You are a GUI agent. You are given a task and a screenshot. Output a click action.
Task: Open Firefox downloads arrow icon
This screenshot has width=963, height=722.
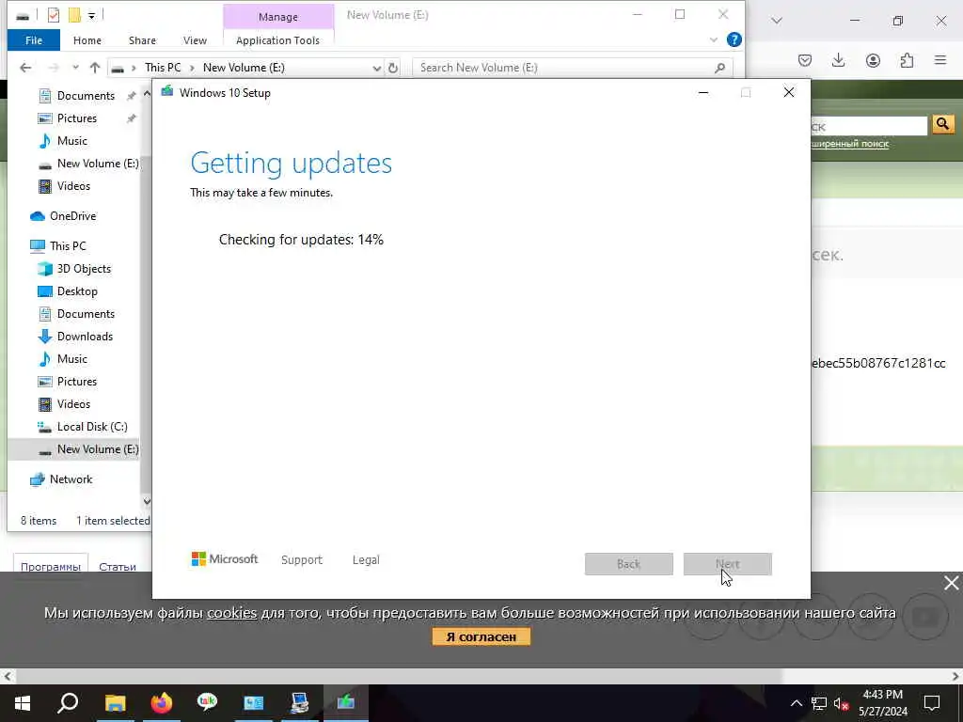[838, 60]
